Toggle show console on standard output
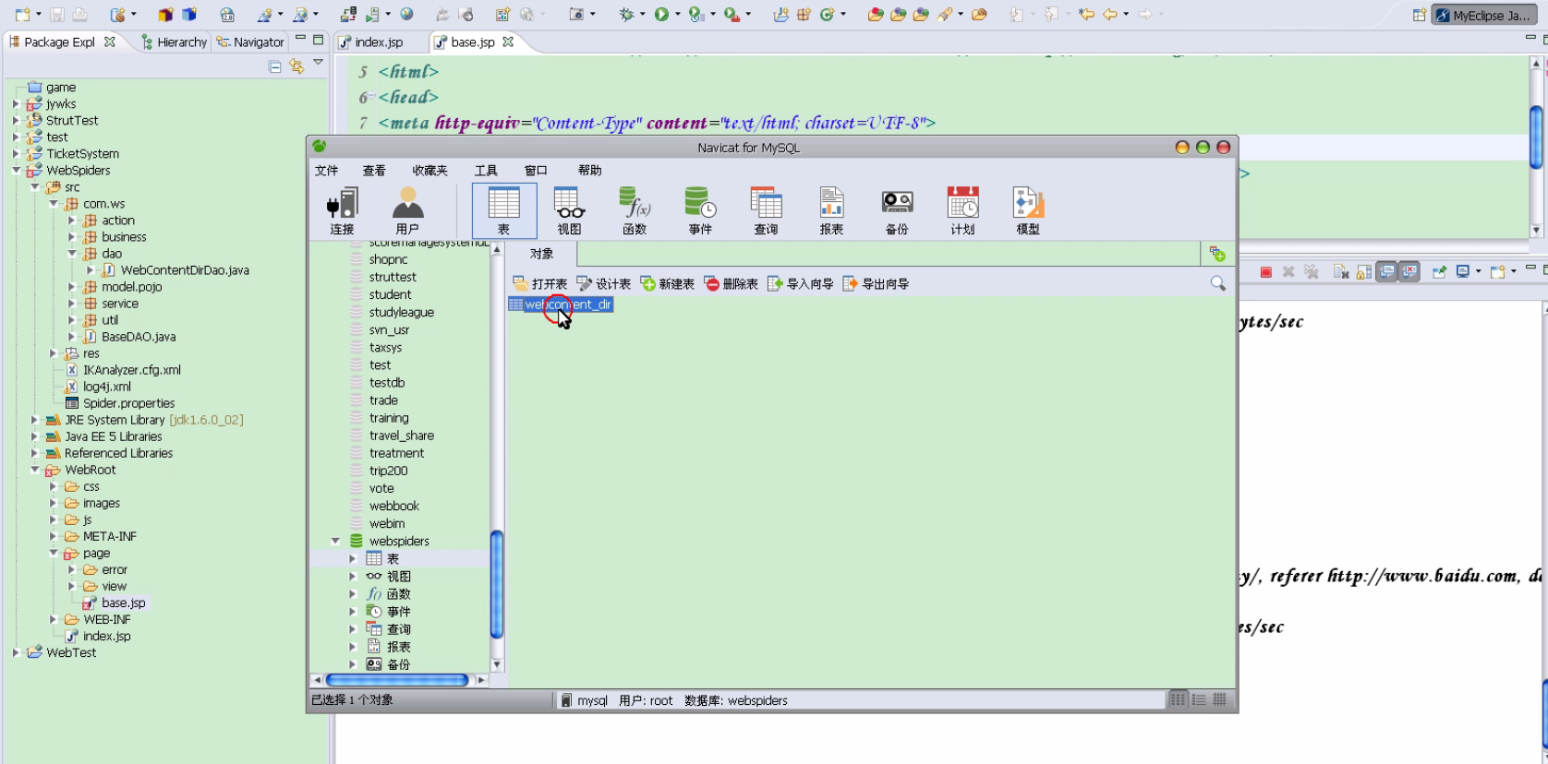This screenshot has height=764, width=1548. (x=1386, y=271)
